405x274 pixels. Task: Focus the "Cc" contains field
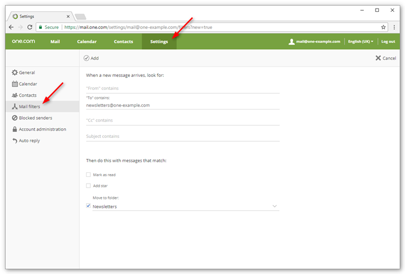point(183,120)
